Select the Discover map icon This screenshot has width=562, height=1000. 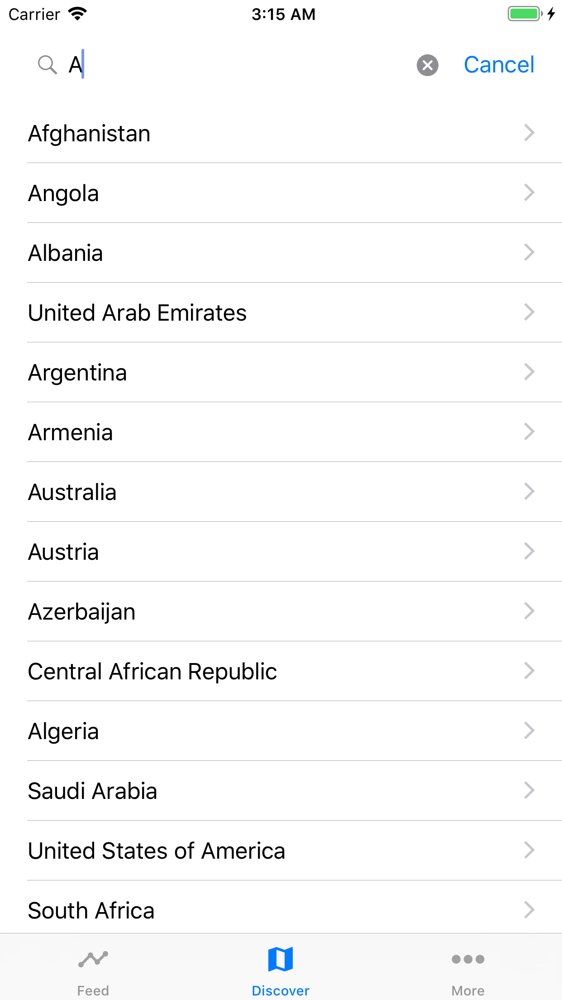281,959
